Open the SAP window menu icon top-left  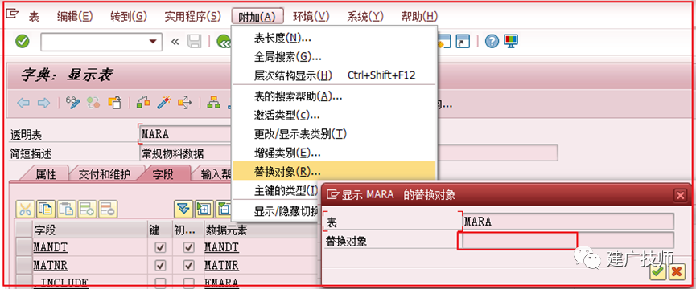coord(12,14)
